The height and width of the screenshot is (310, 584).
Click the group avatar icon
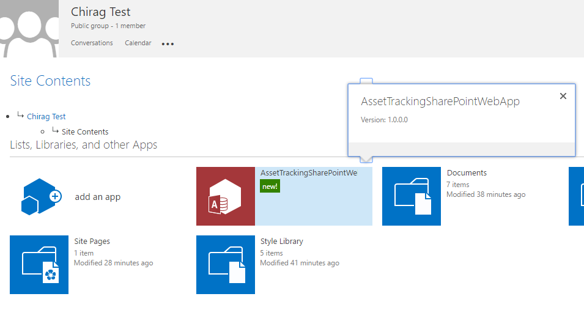click(29, 29)
